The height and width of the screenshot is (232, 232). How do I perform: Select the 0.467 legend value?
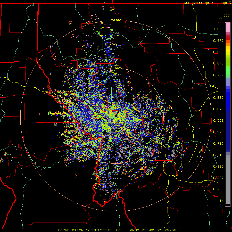[x=218, y=144]
